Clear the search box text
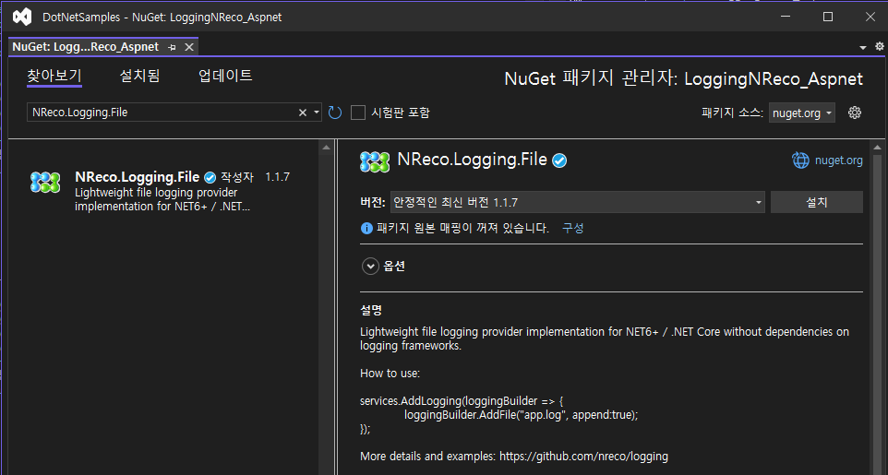This screenshot has height=475, width=888. (303, 113)
